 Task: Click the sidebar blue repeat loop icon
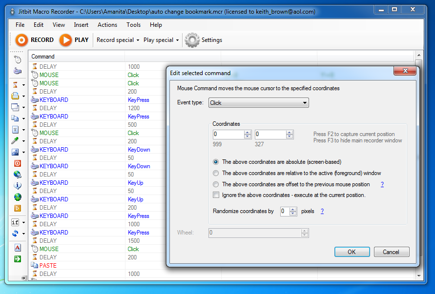pyautogui.click(x=15, y=234)
